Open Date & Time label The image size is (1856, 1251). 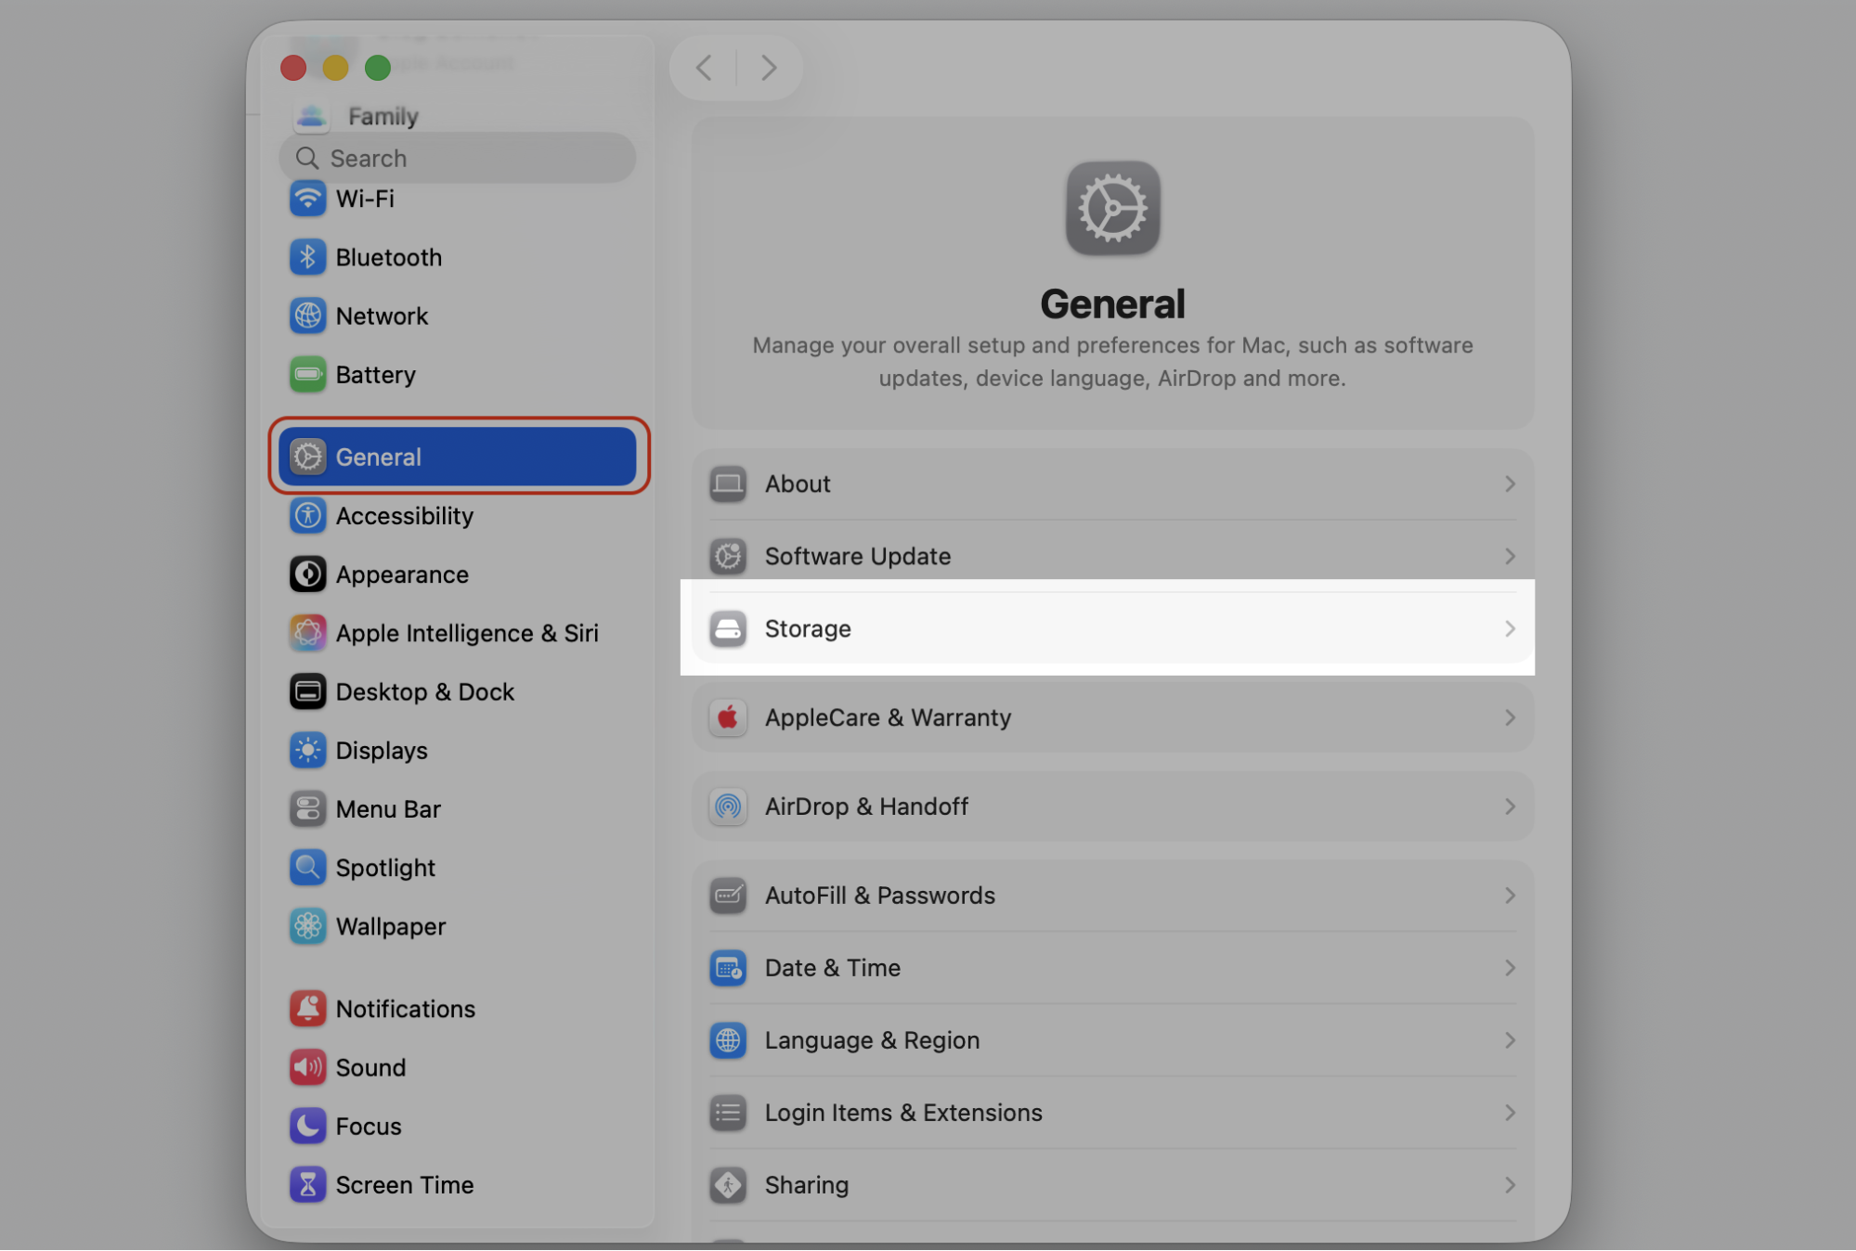point(833,968)
